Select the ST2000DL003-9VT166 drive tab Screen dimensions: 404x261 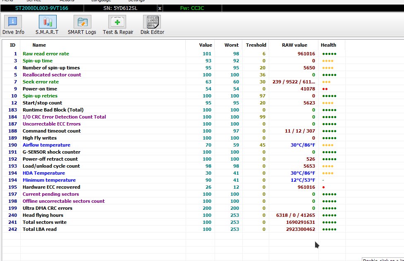click(42, 8)
